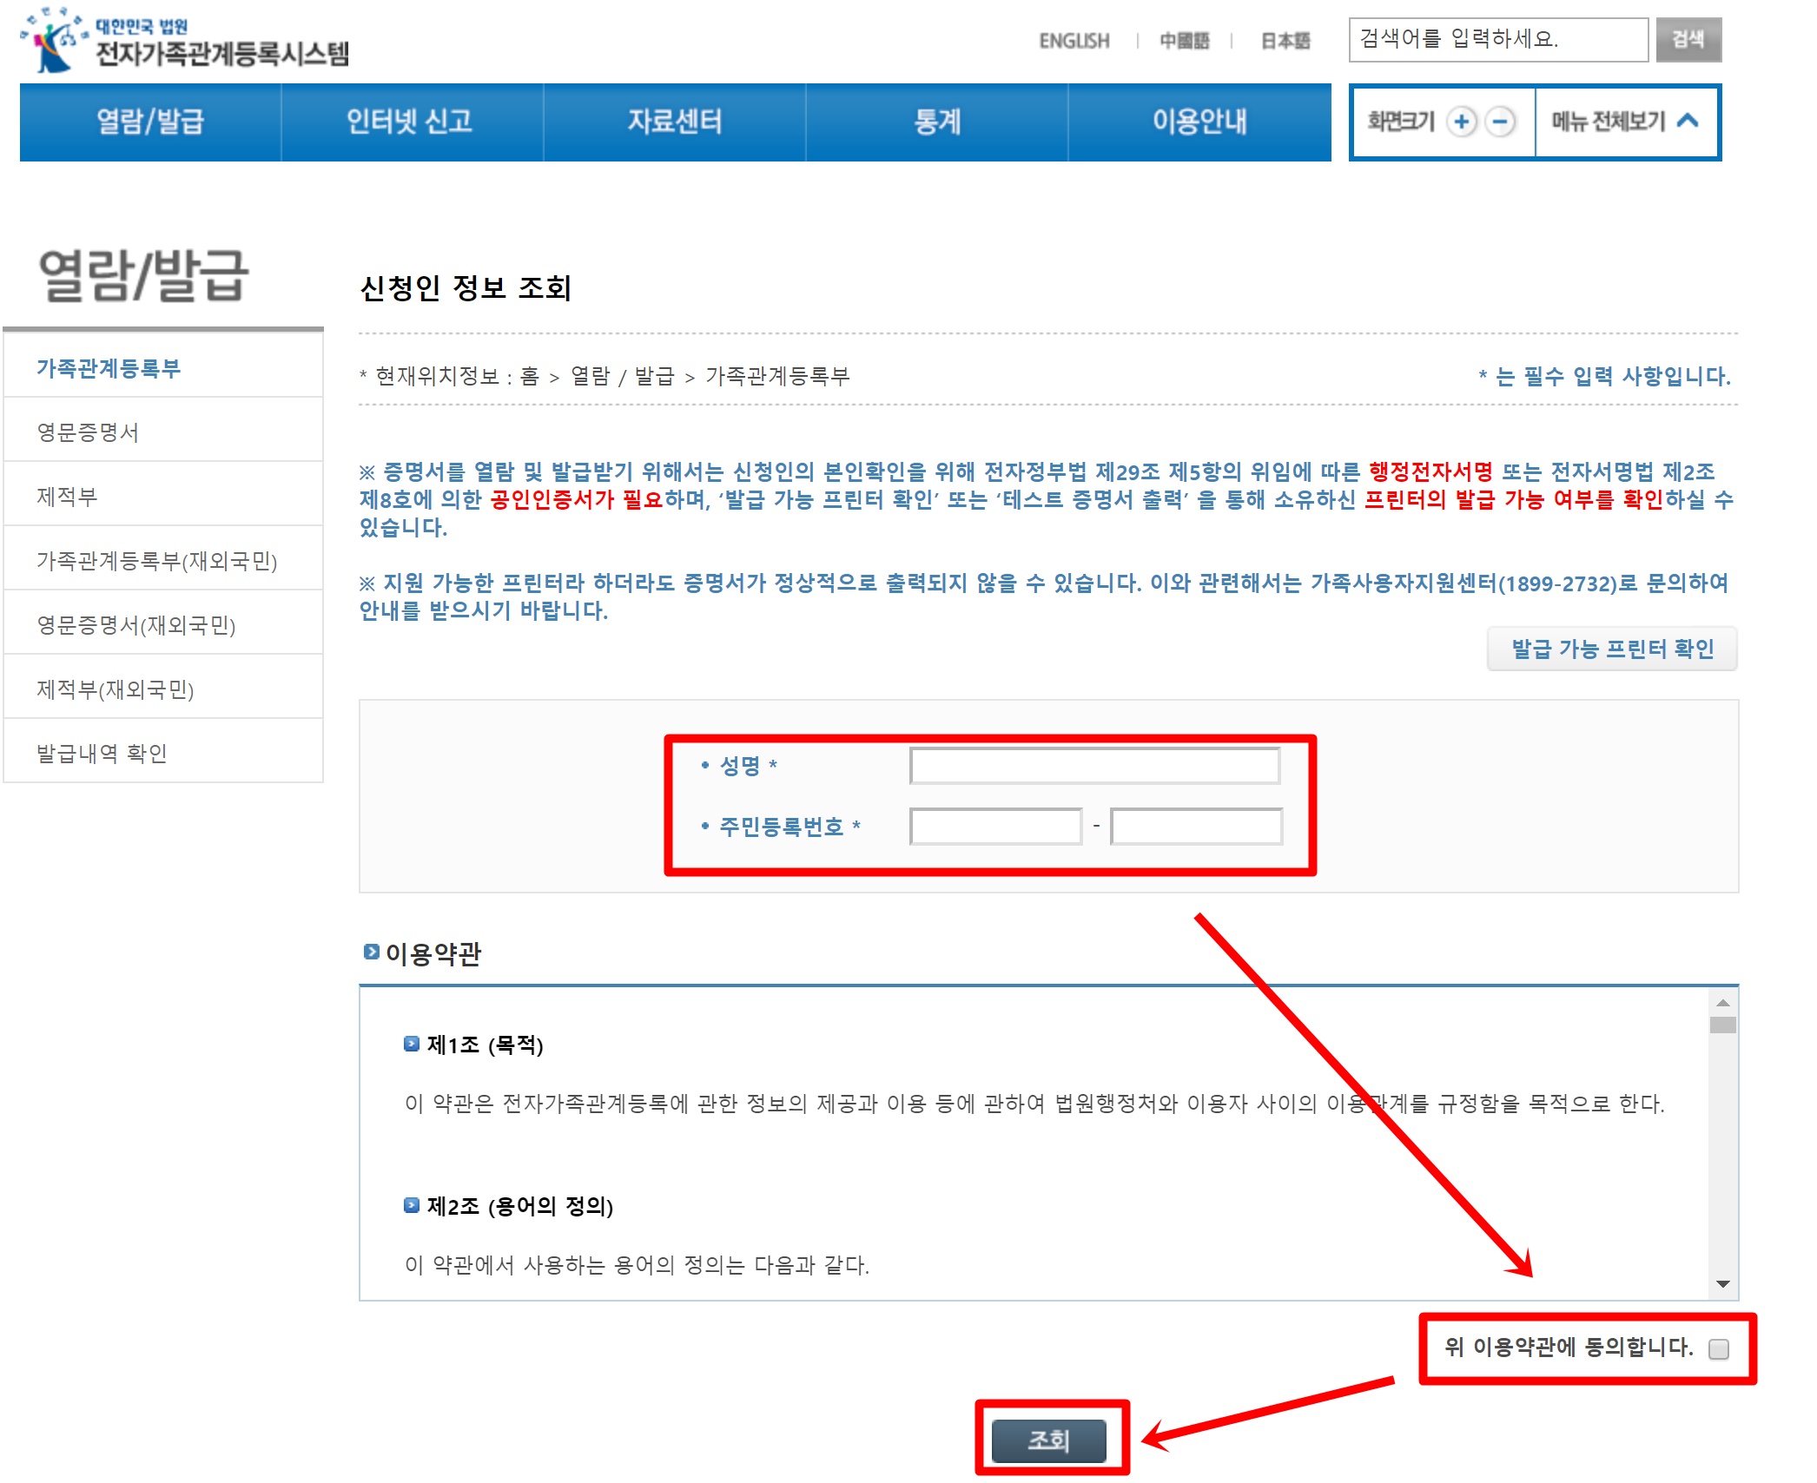Decrease screen size with minus icon
The height and width of the screenshot is (1483, 1817).
[x=1500, y=122]
